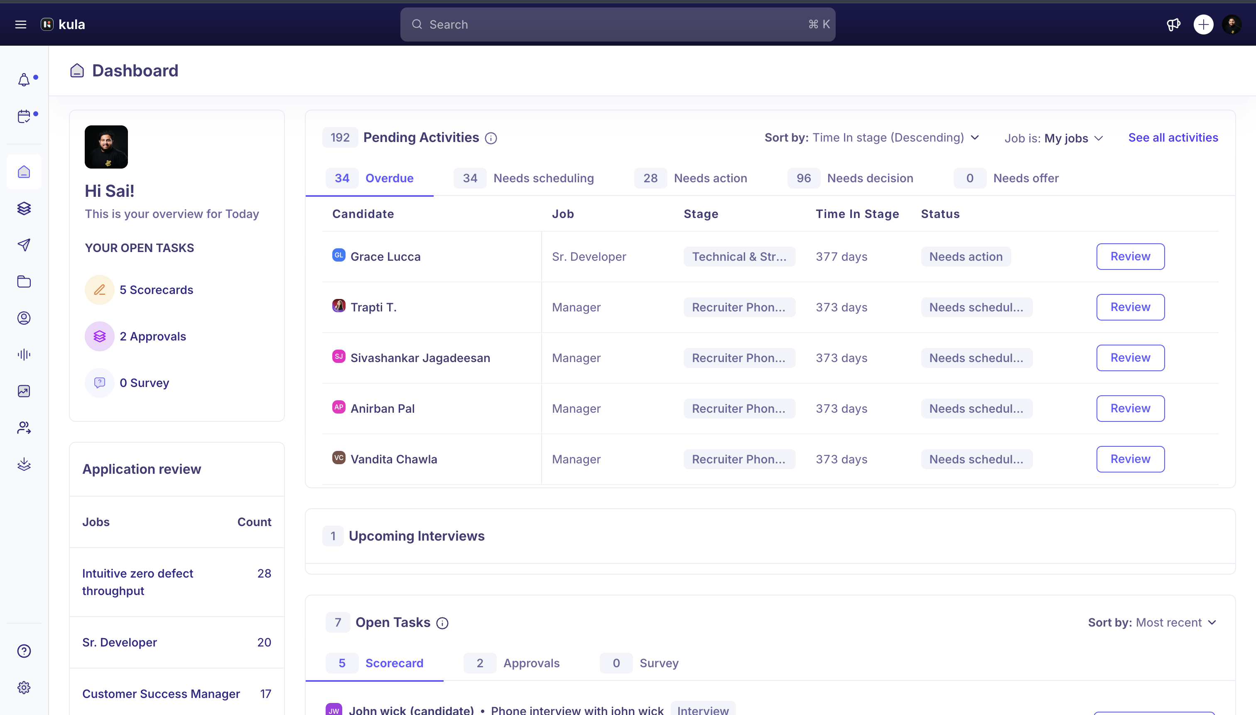Viewport: 1256px width, 715px height.
Task: Open See all activities link
Action: [x=1173, y=137]
